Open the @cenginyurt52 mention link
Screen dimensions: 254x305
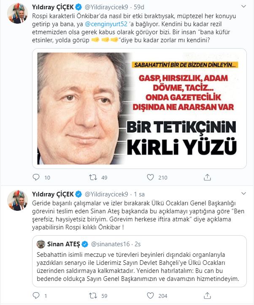(106, 24)
